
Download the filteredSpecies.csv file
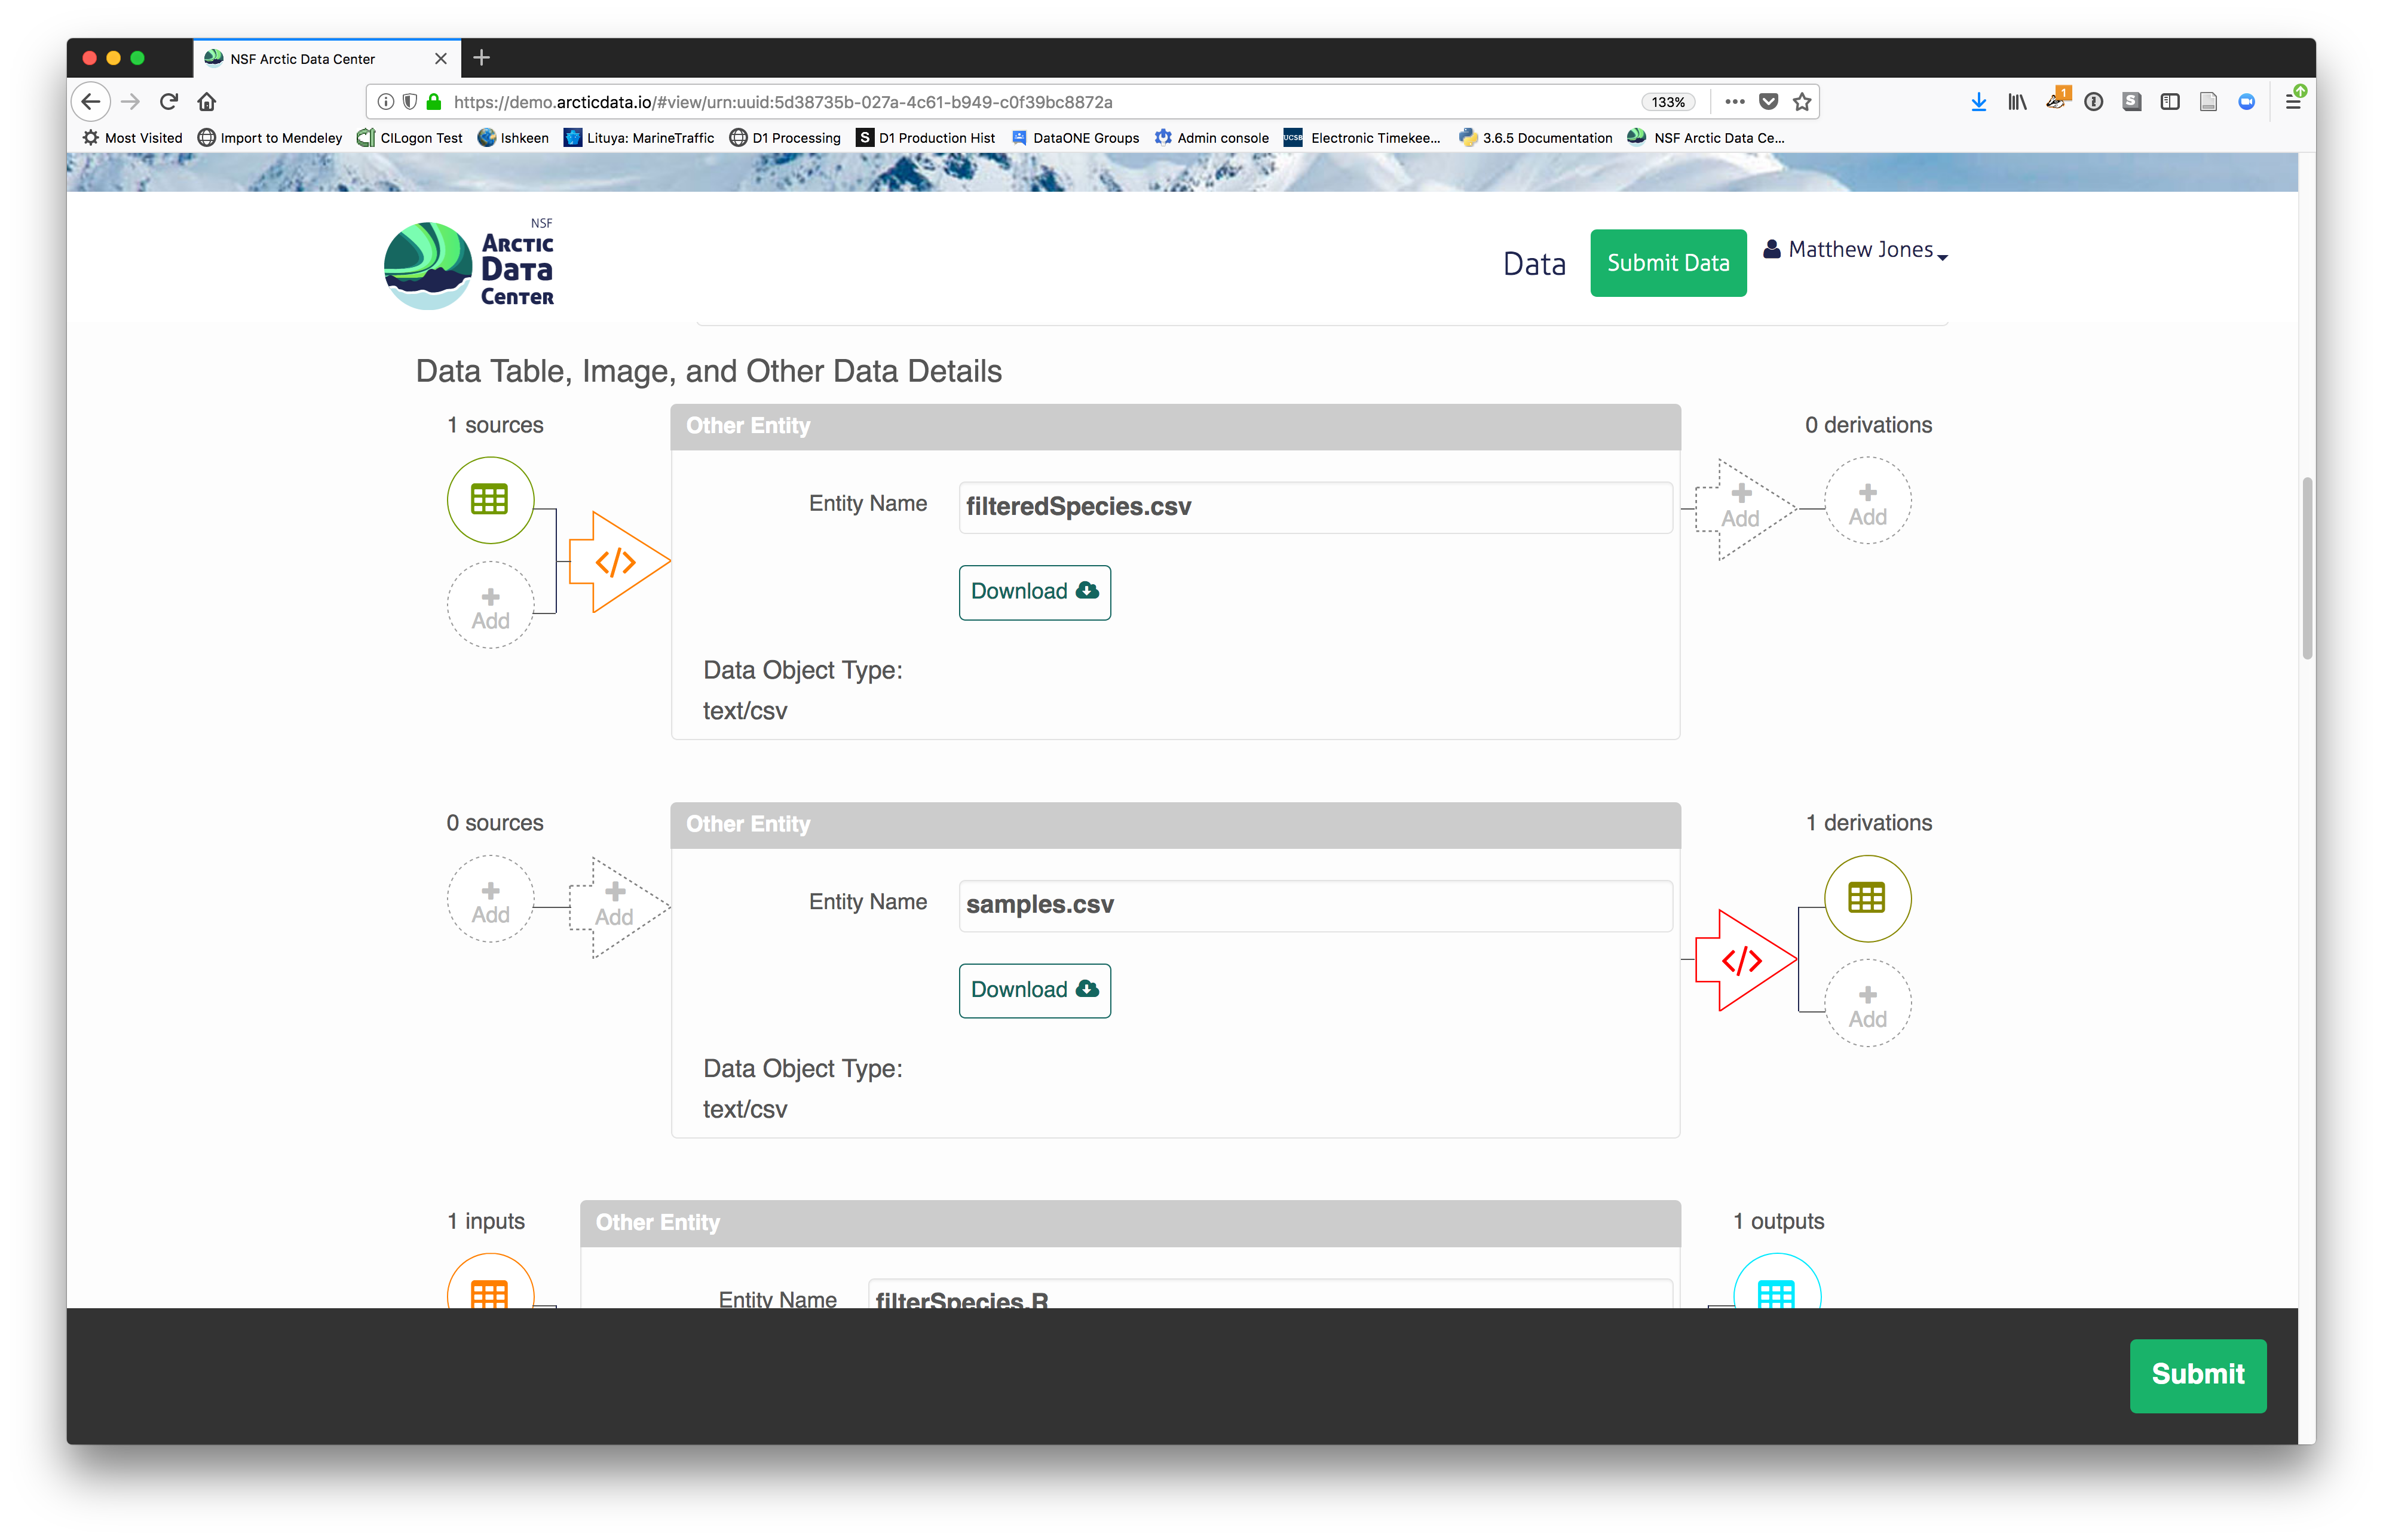pos(1034,592)
